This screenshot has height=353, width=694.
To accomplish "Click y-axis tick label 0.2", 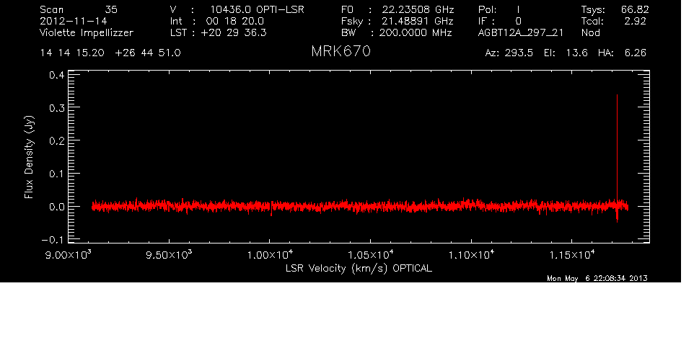I will 57,141.
